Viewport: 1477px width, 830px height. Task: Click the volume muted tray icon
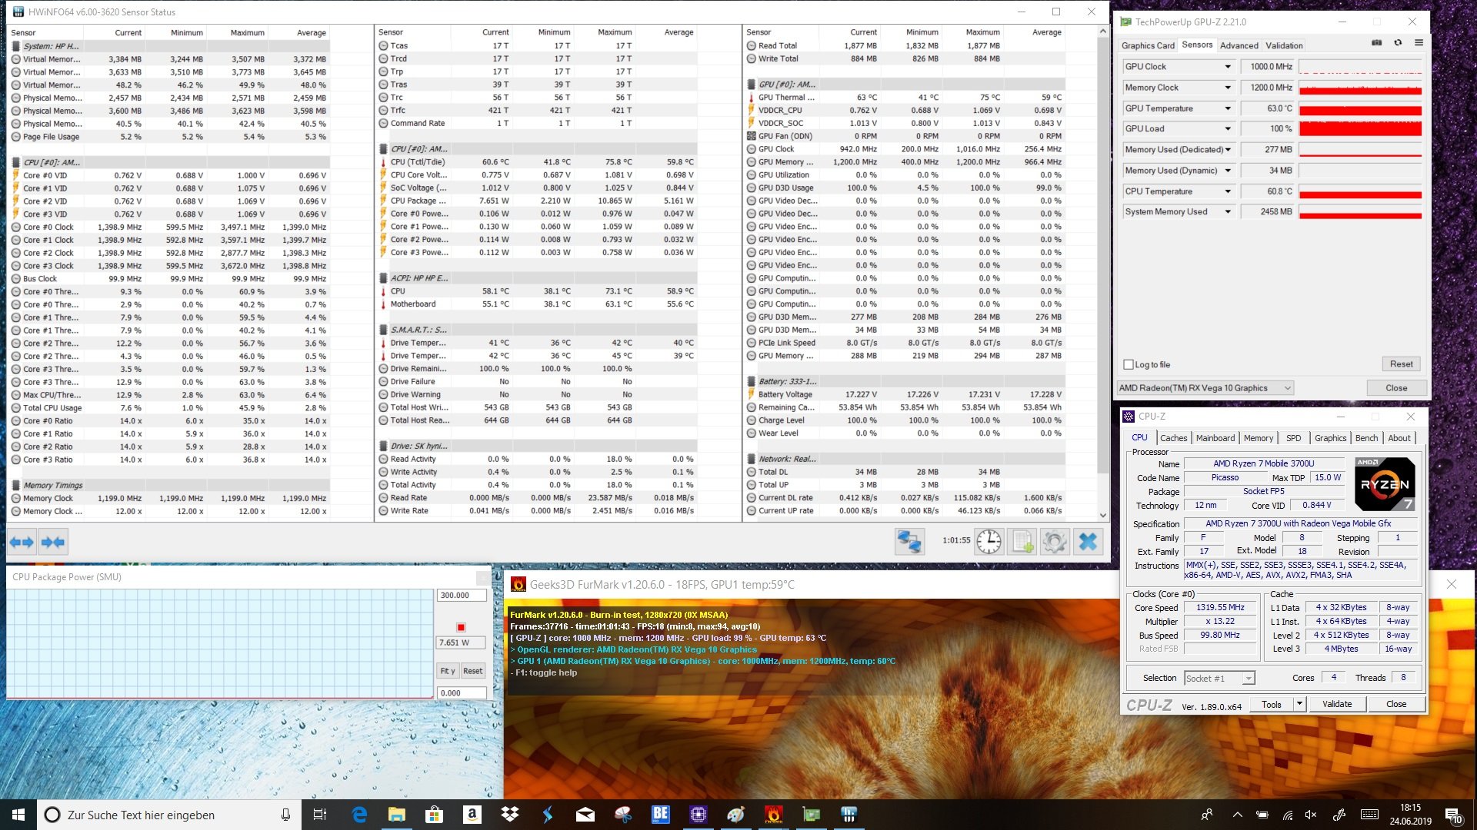[1311, 815]
